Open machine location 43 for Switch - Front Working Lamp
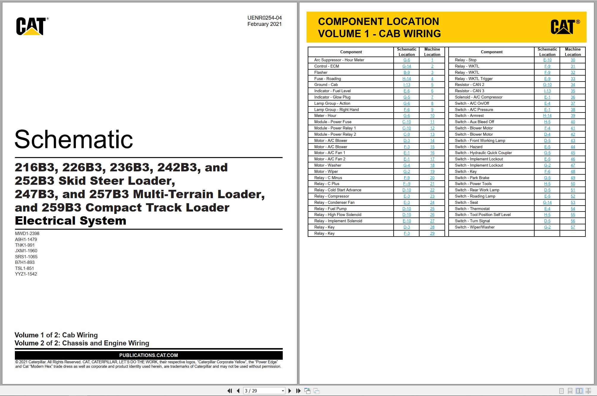597x396 pixels. coord(573,141)
